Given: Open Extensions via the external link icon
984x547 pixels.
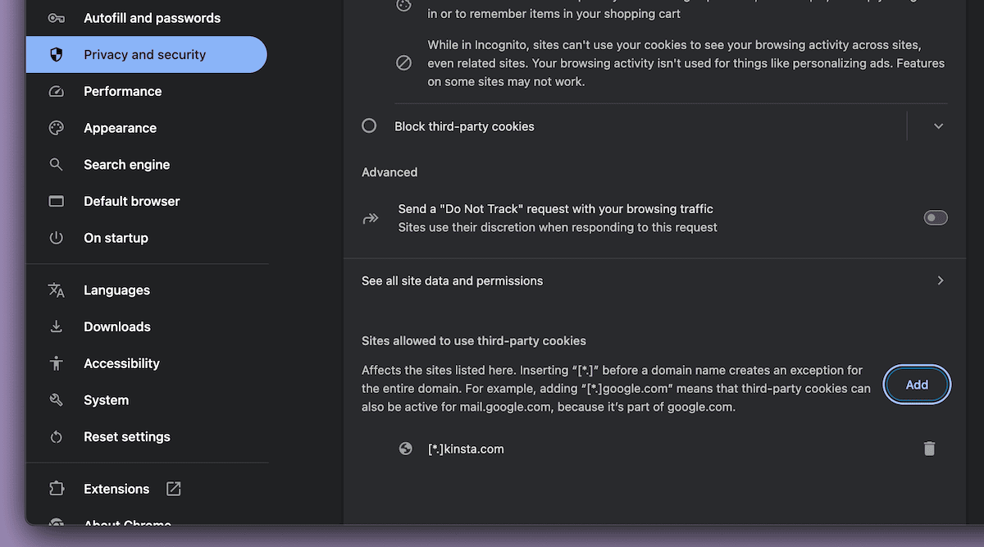Looking at the screenshot, I should (173, 488).
